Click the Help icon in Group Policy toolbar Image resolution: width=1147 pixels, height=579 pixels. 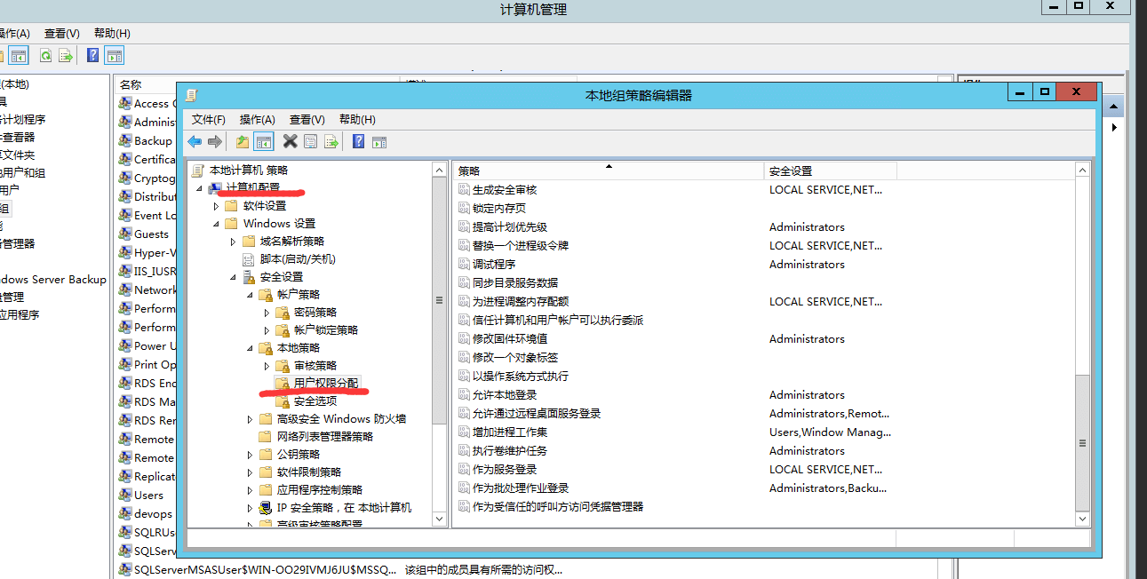(x=358, y=142)
